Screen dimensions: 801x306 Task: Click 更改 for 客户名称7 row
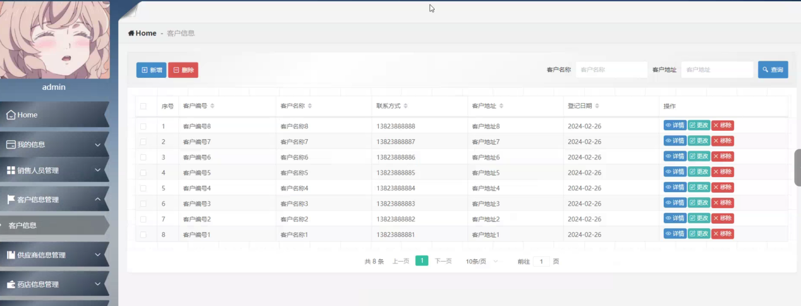click(x=699, y=141)
